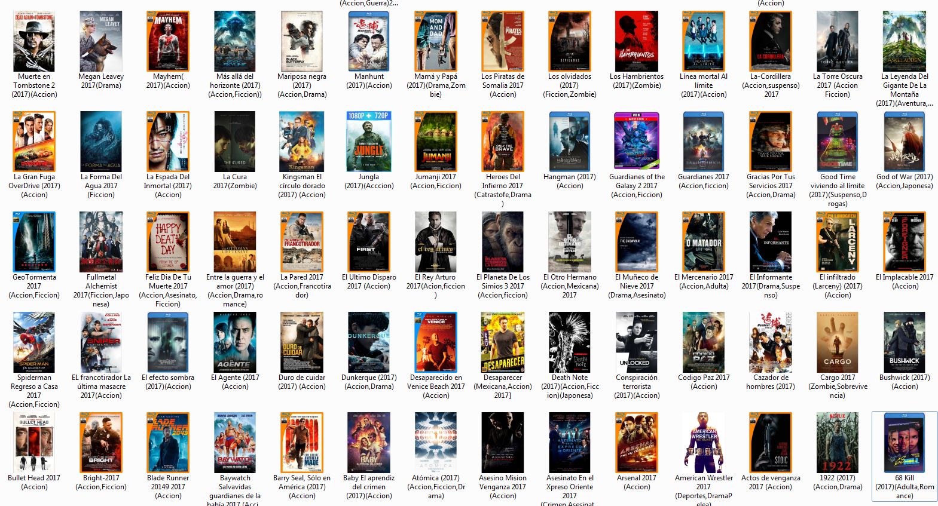Viewport: 938px width, 506px height.
Task: Select Fullmetal Alchemist 2017 icon
Action: tap(101, 242)
